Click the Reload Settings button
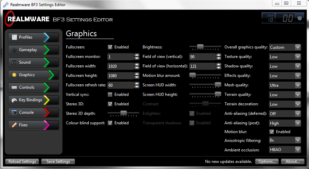The height and width of the screenshot is (169, 309). (22, 162)
